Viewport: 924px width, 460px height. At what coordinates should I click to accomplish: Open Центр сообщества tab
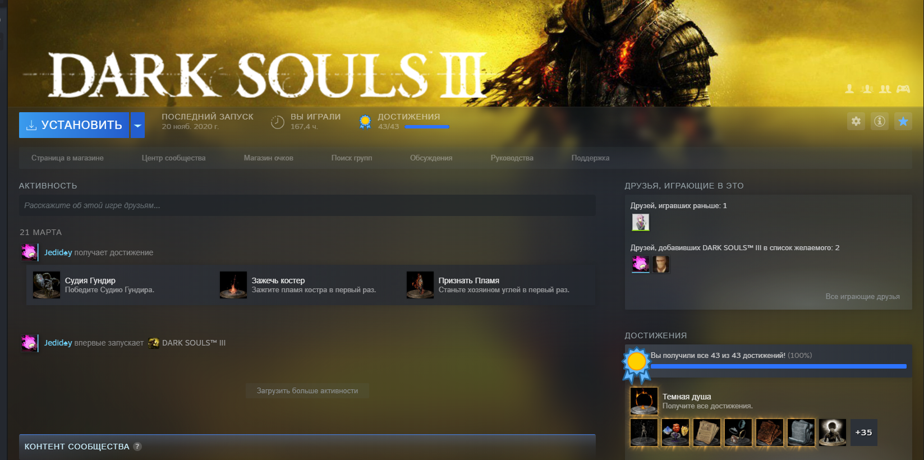point(173,158)
